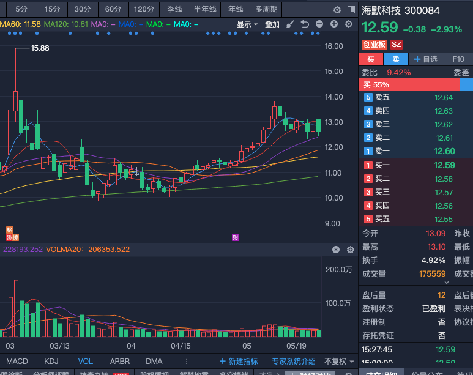Add stock via 自选 button
Screen dimensions: 473x375
(x=426, y=59)
